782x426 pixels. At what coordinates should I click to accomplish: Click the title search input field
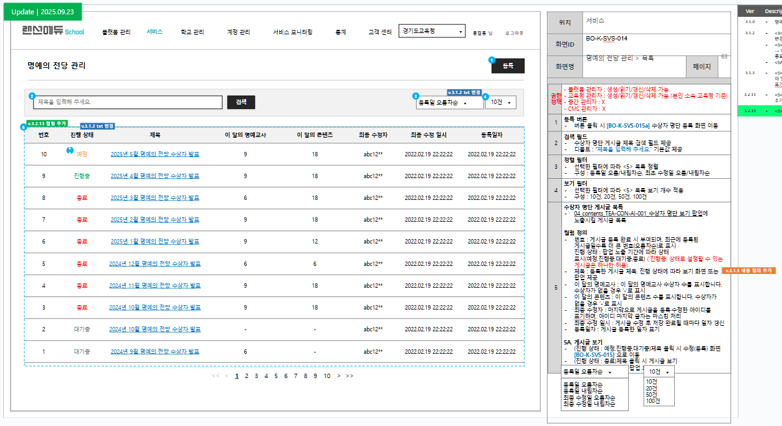click(x=128, y=103)
